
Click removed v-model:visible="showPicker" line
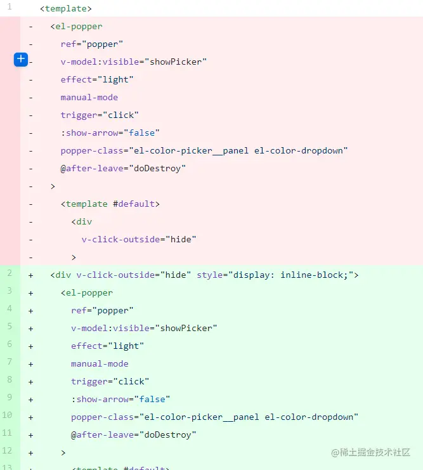[x=134, y=62]
